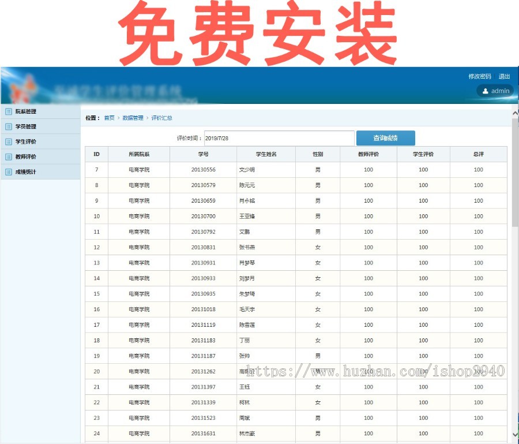This screenshot has height=444, width=519.
Task: Click the 院系管理 sidebar icon
Action: [8, 111]
